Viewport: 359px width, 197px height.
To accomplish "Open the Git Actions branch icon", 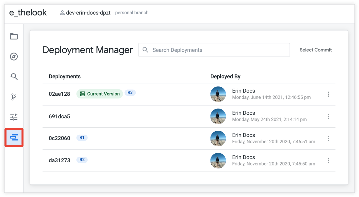I will point(14,97).
